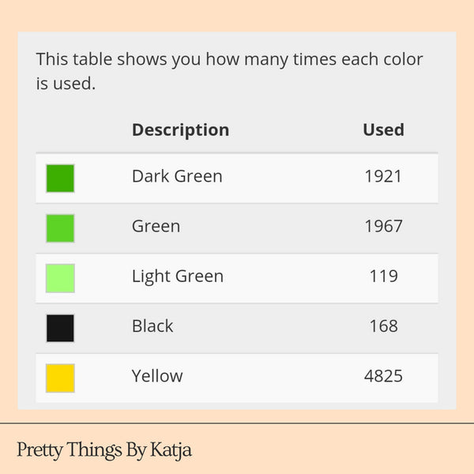474x474 pixels.
Task: Click the Yellow color swatch
Action: [60, 378]
